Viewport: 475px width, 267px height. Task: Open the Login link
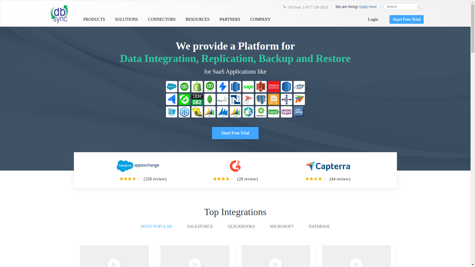[x=373, y=19]
